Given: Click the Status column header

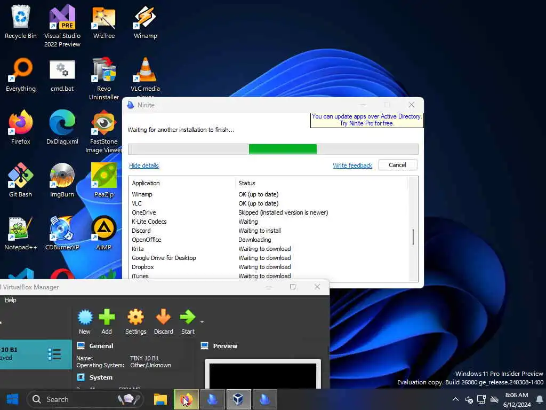Looking at the screenshot, I should 247,183.
